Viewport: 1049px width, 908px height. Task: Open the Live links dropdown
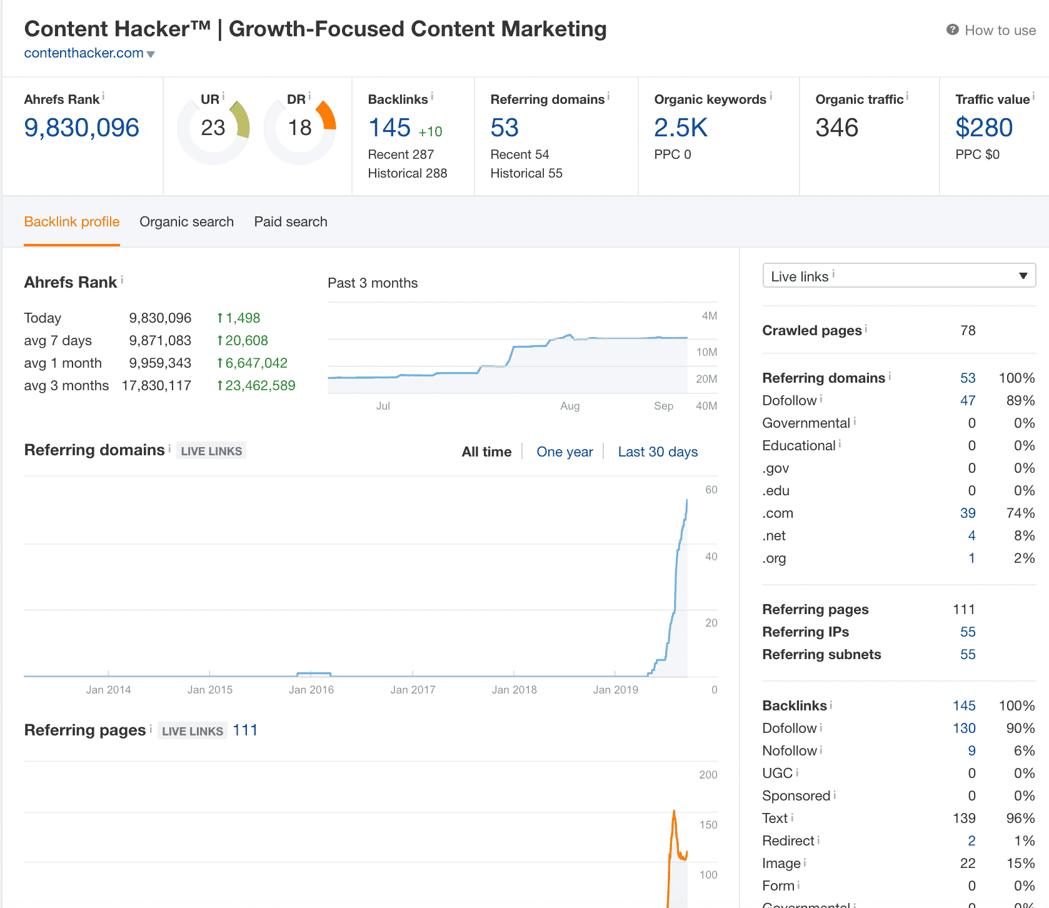pos(899,276)
